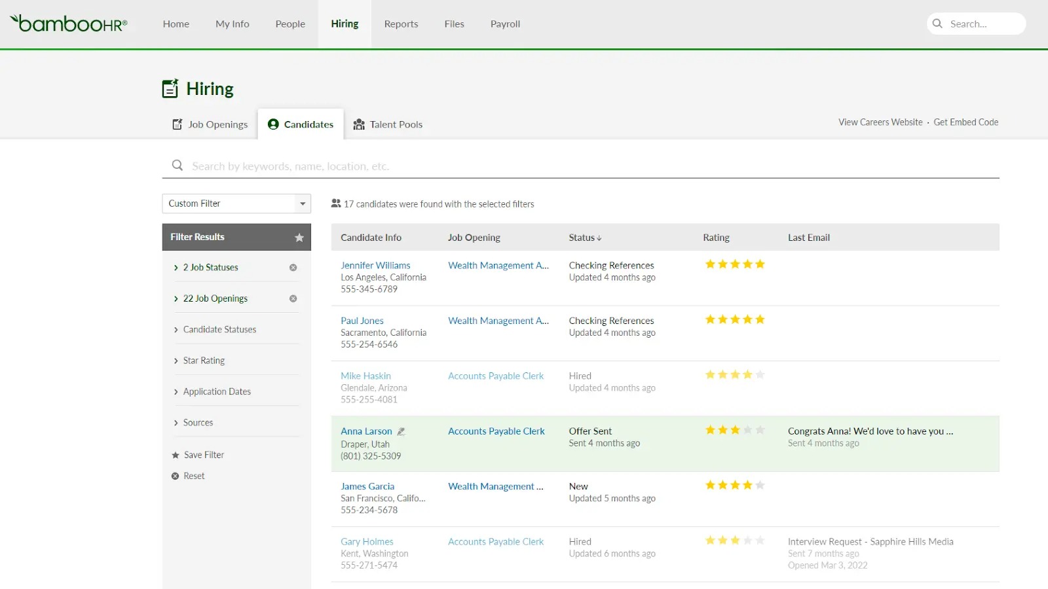Expand the Application Dates filter
The image size is (1048, 589).
(x=217, y=392)
